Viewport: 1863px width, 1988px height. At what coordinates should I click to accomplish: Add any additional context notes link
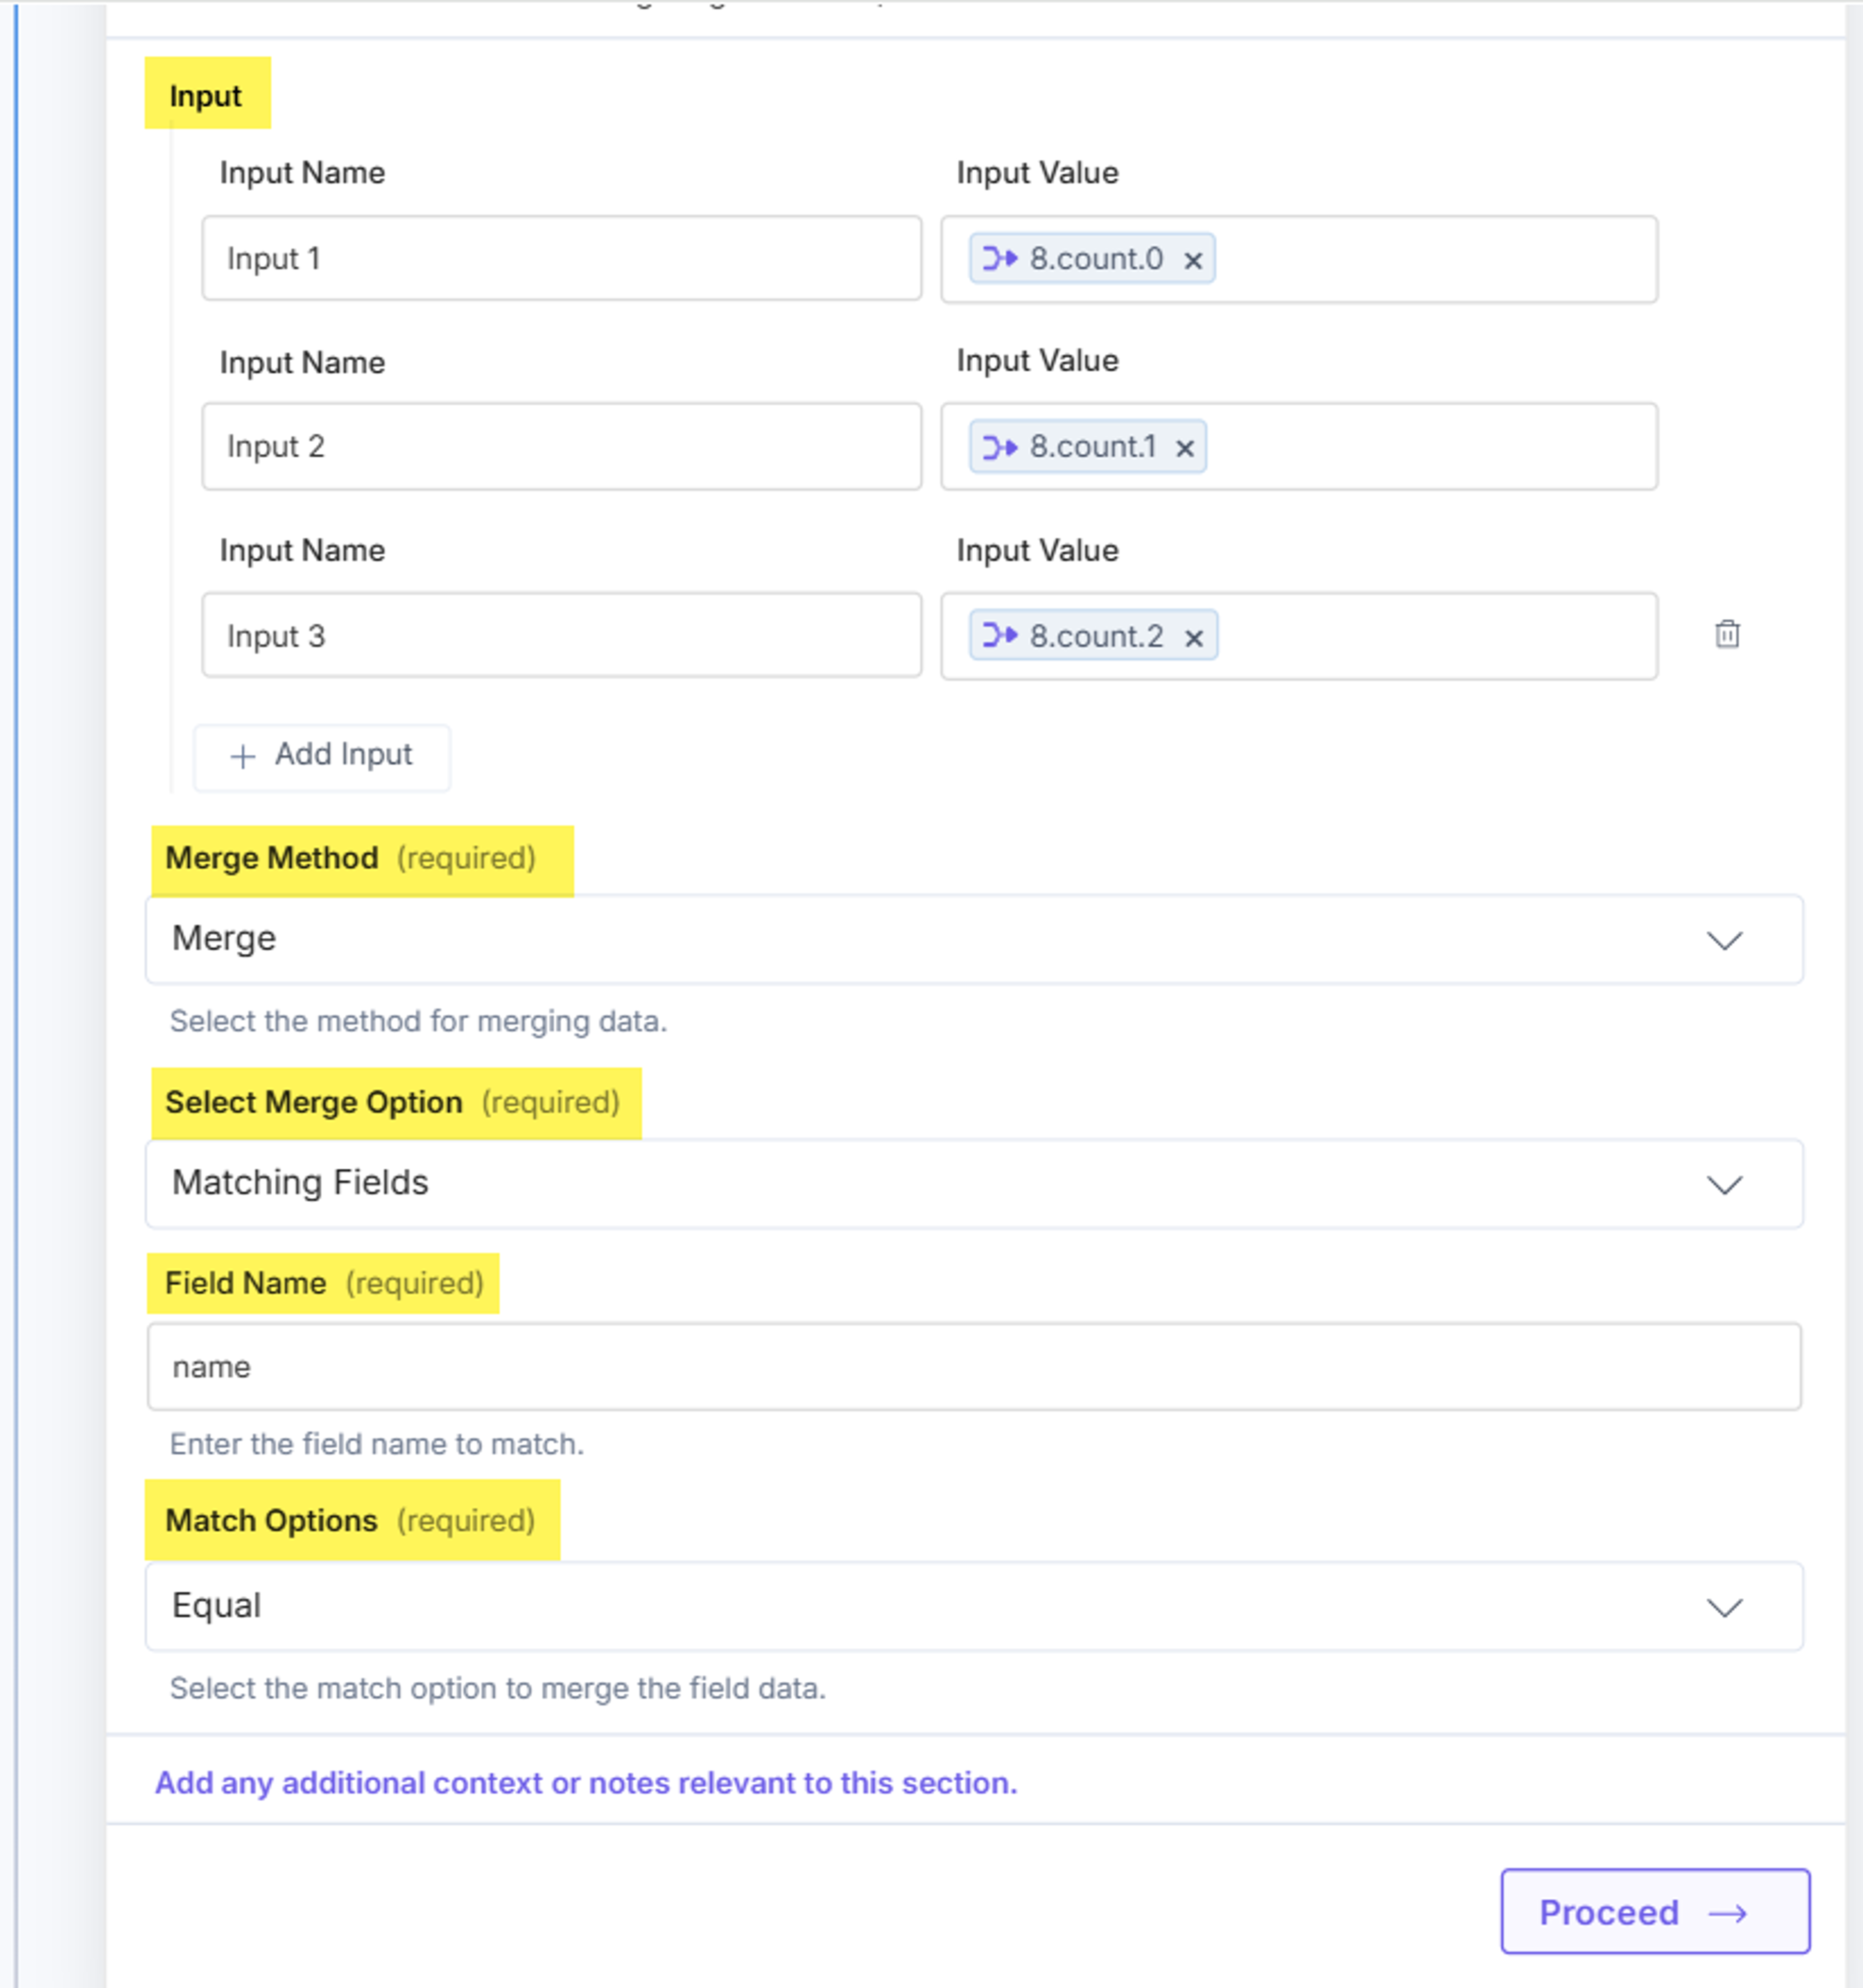[587, 1783]
